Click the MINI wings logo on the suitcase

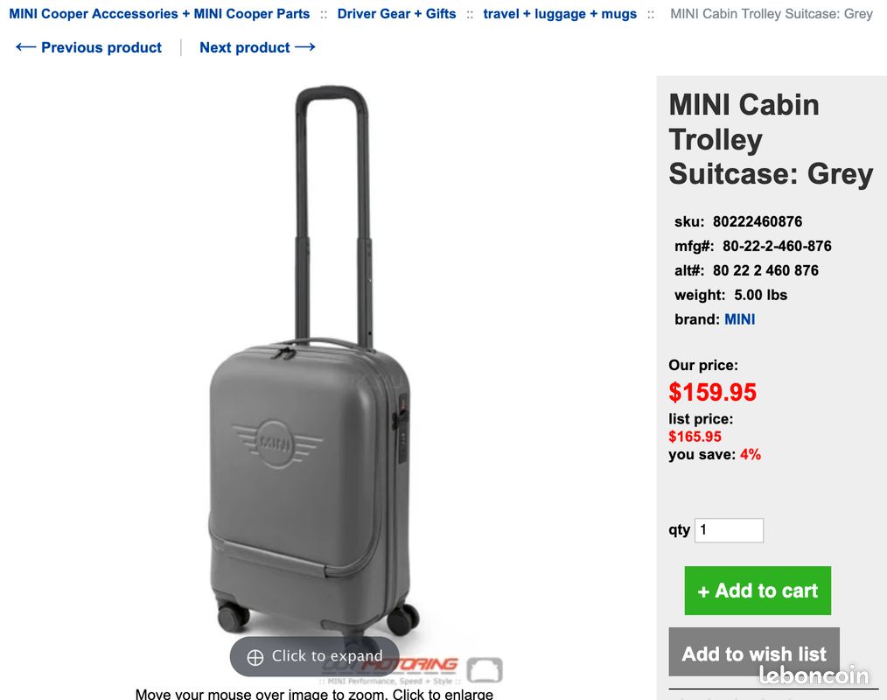(276, 444)
